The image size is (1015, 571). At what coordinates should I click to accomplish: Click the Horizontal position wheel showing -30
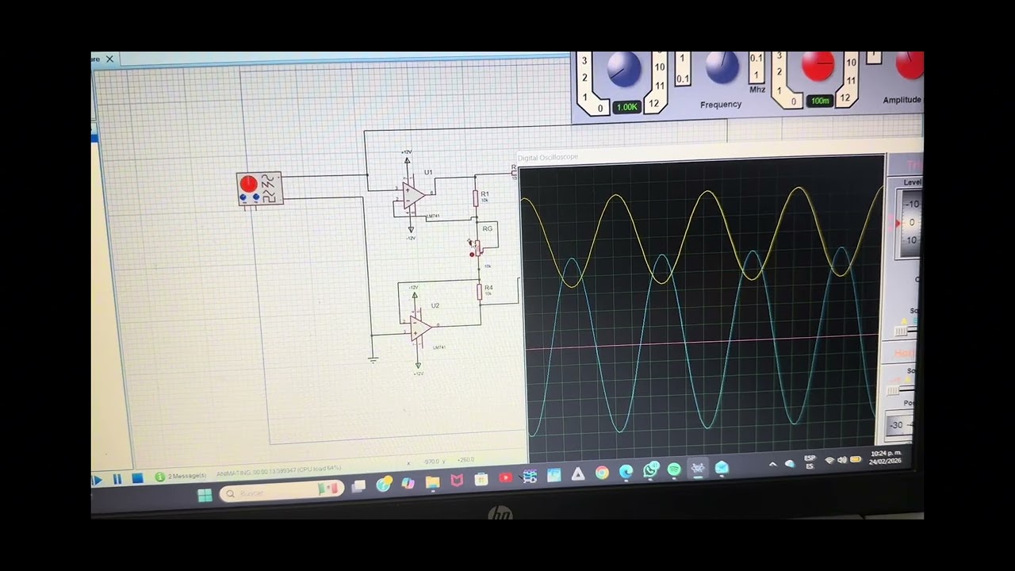pyautogui.click(x=898, y=425)
